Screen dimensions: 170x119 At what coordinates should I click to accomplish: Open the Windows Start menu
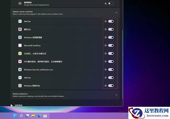pyautogui.click(x=15, y=116)
